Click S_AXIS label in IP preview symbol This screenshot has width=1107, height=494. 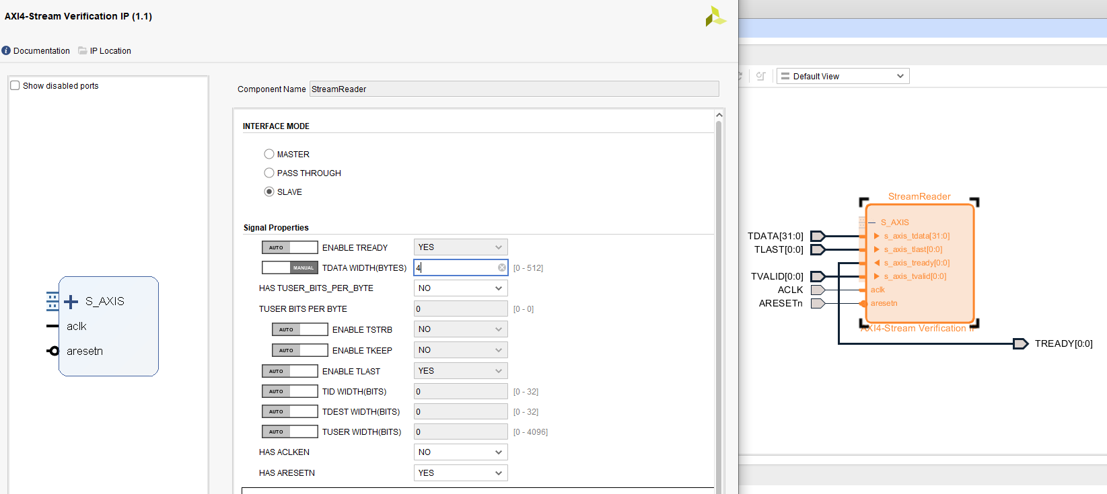(104, 301)
